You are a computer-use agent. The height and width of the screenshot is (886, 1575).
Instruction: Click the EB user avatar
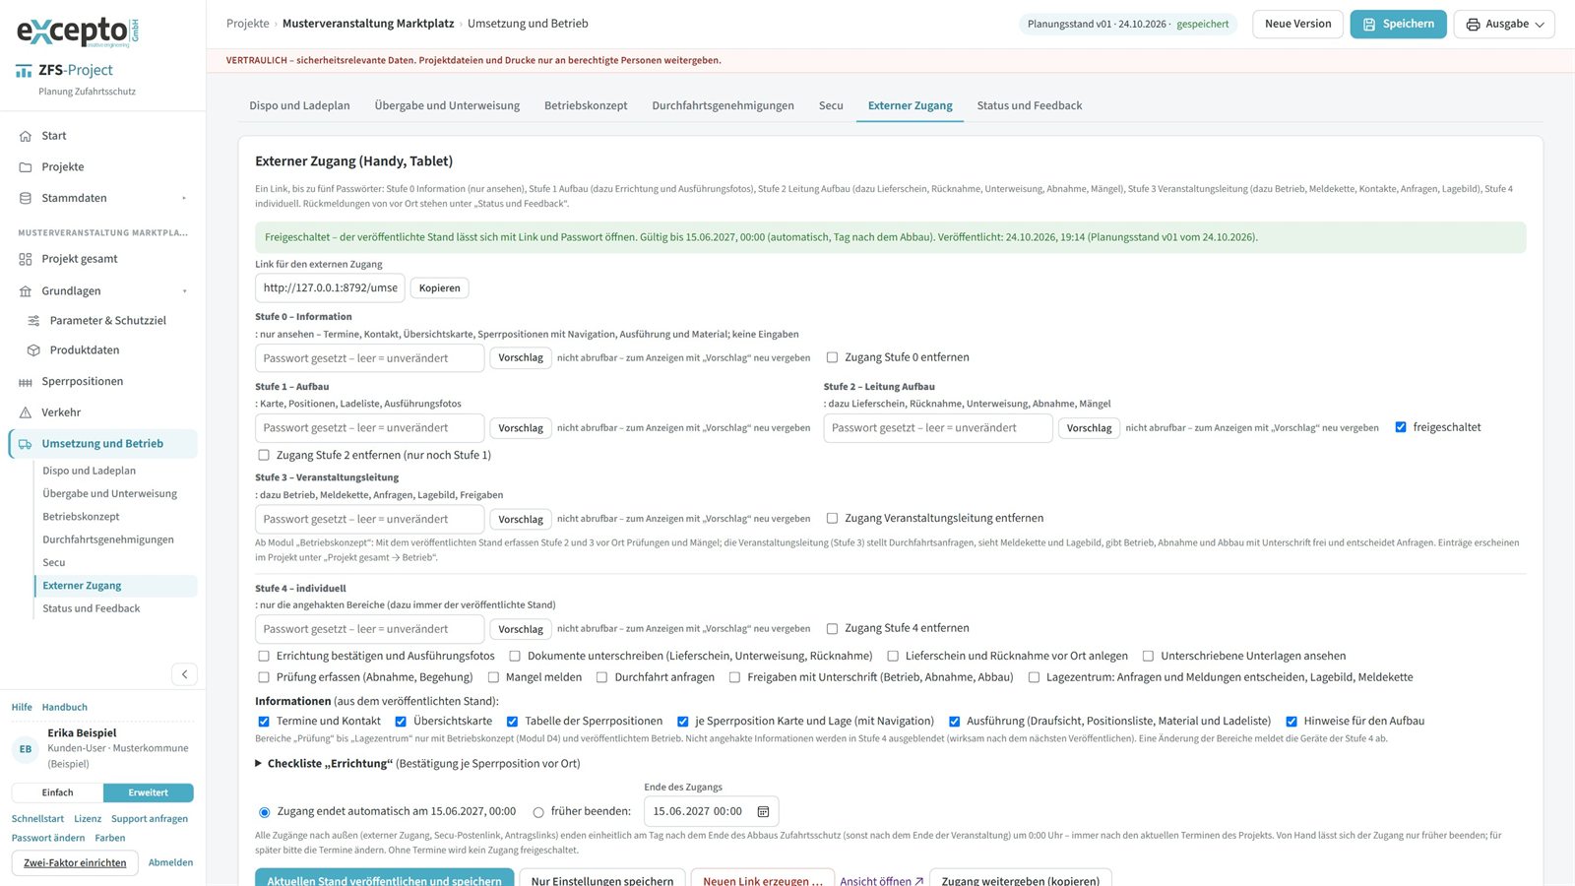[x=26, y=749]
